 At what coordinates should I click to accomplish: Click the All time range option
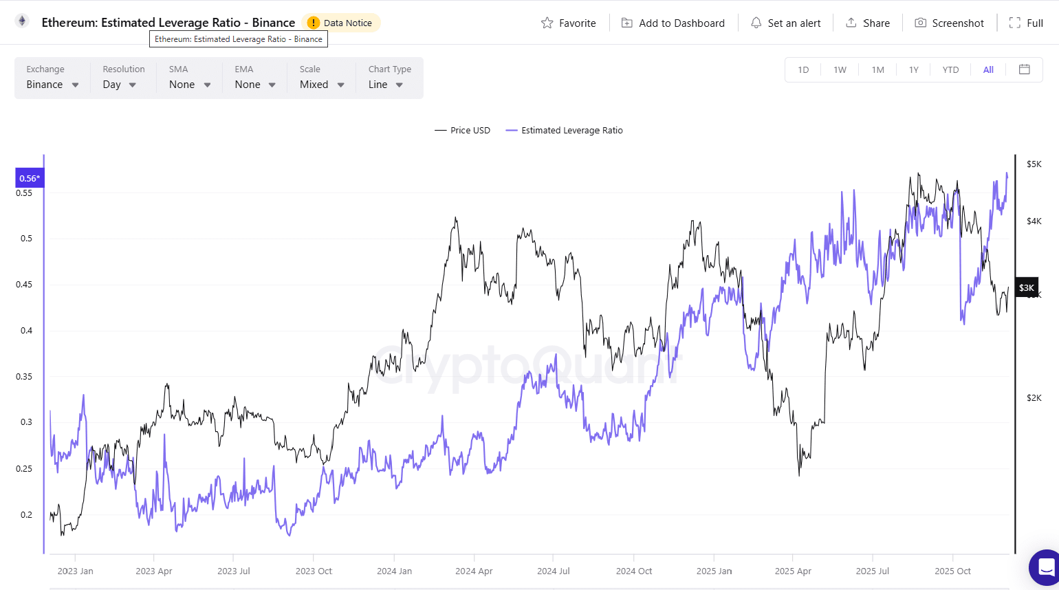[988, 69]
